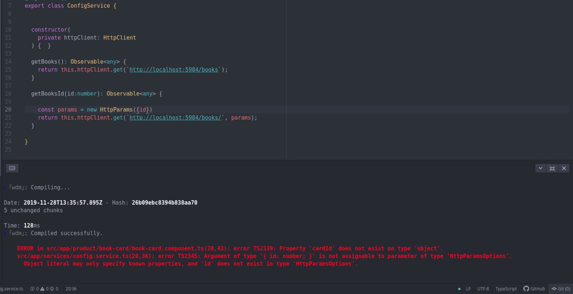The height and width of the screenshot is (294, 573).
Task: Open the Git (0) tab in status bar
Action: (560, 289)
